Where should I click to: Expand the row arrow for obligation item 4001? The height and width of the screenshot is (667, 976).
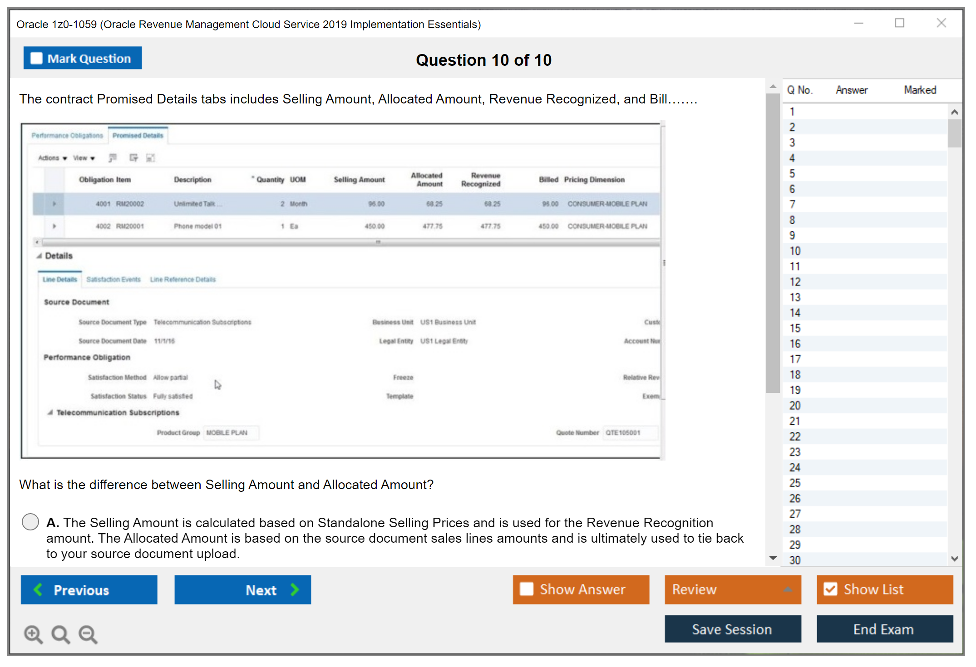tap(54, 204)
